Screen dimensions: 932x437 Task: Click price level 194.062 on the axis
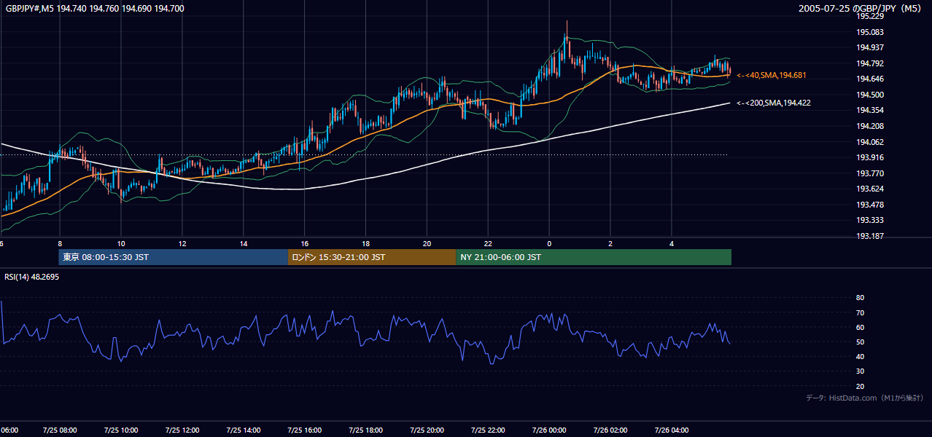click(x=870, y=142)
